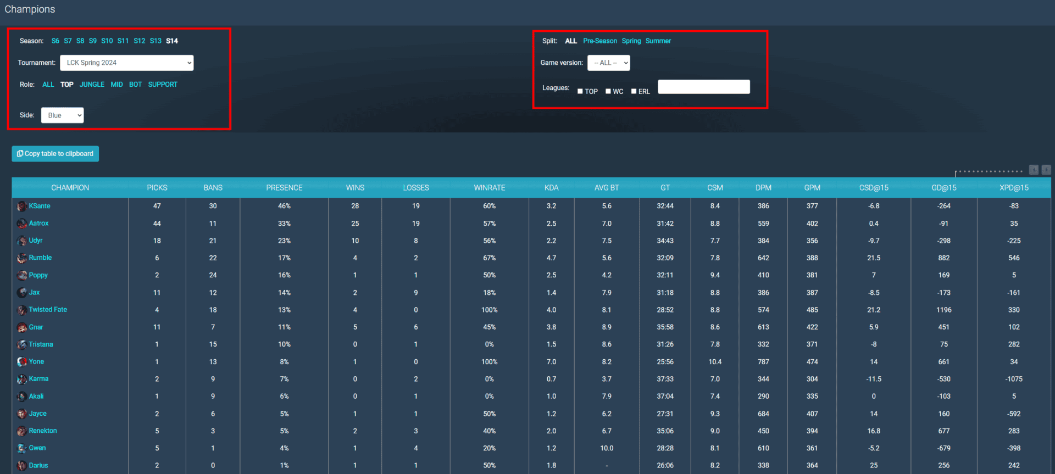Tick the WC leagues checkbox
This screenshot has height=474, width=1055.
pyautogui.click(x=608, y=92)
